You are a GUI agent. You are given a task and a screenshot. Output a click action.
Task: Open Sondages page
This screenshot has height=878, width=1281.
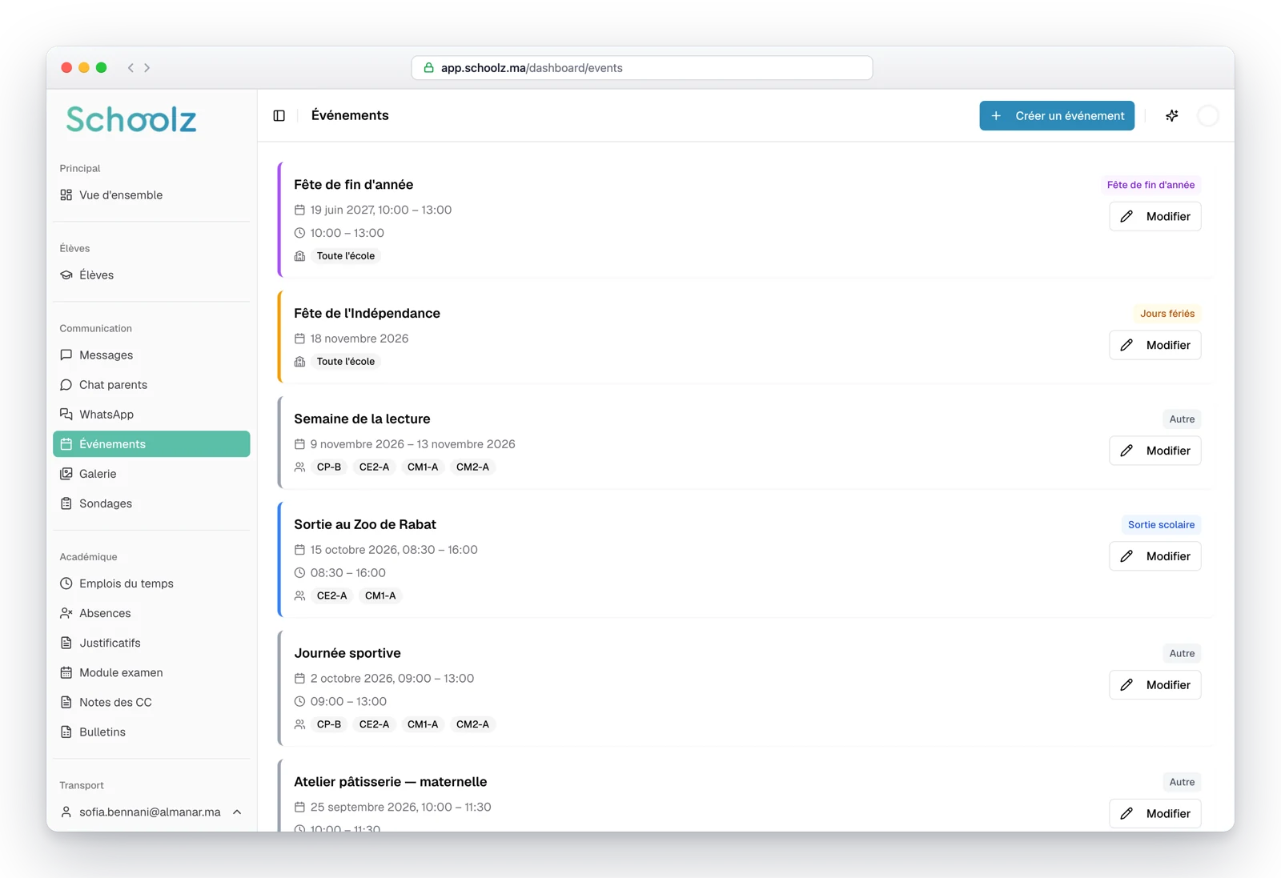point(151,503)
